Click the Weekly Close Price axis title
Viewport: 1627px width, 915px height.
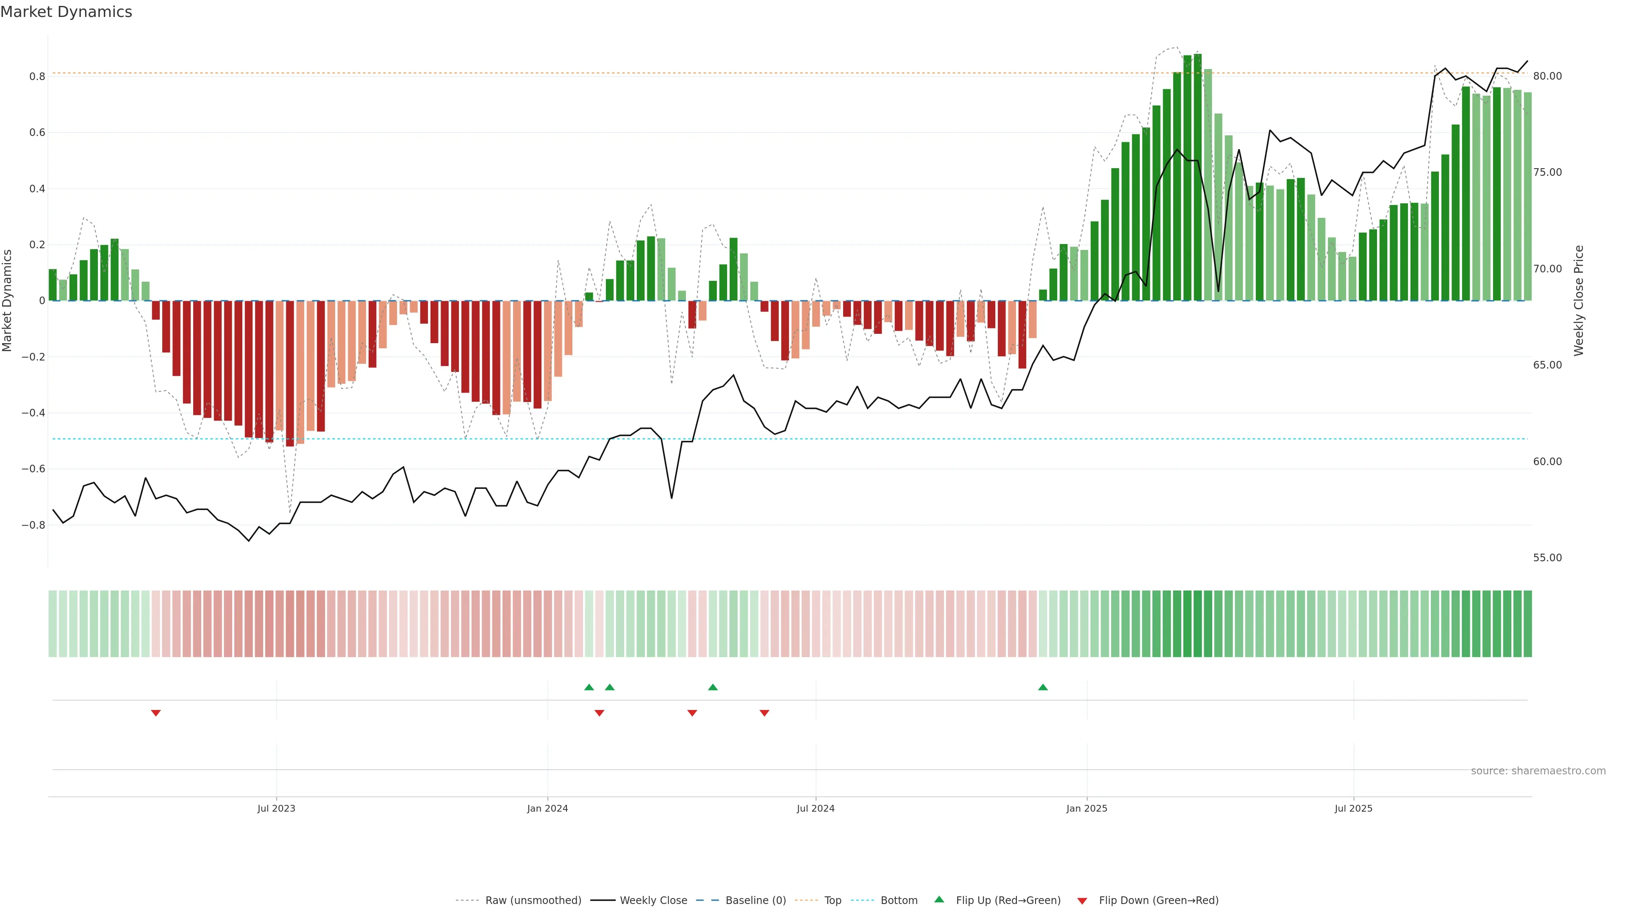pos(1578,301)
